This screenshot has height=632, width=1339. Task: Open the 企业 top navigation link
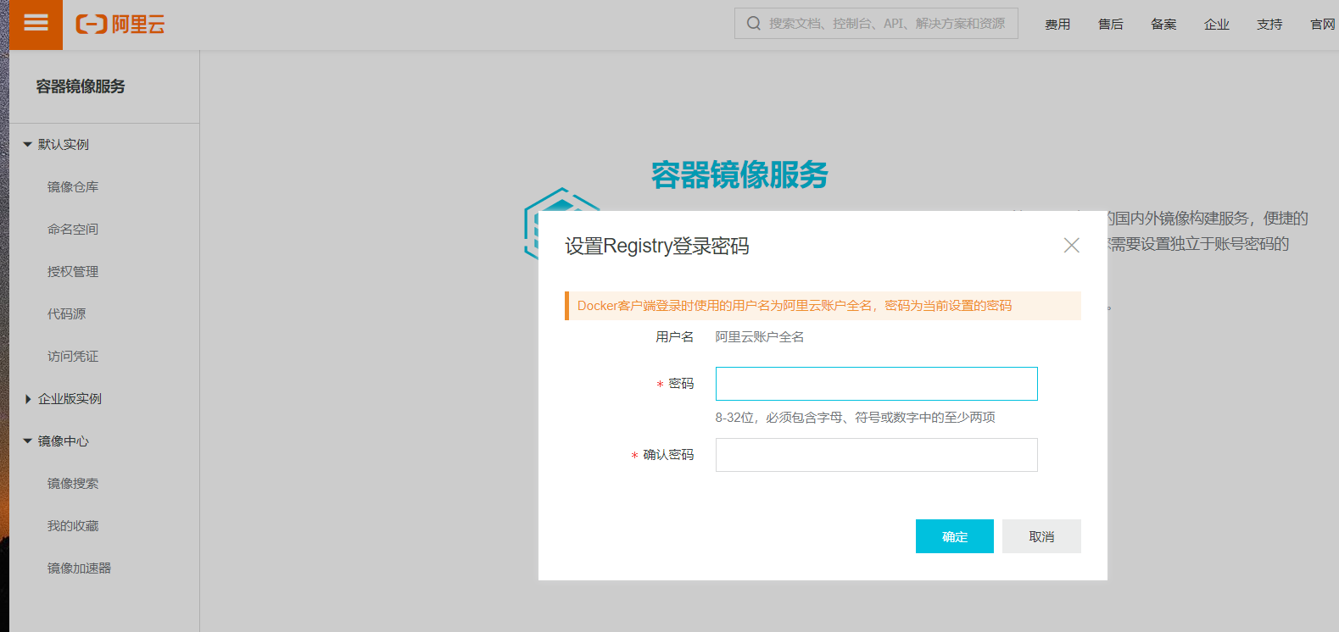1216,25
